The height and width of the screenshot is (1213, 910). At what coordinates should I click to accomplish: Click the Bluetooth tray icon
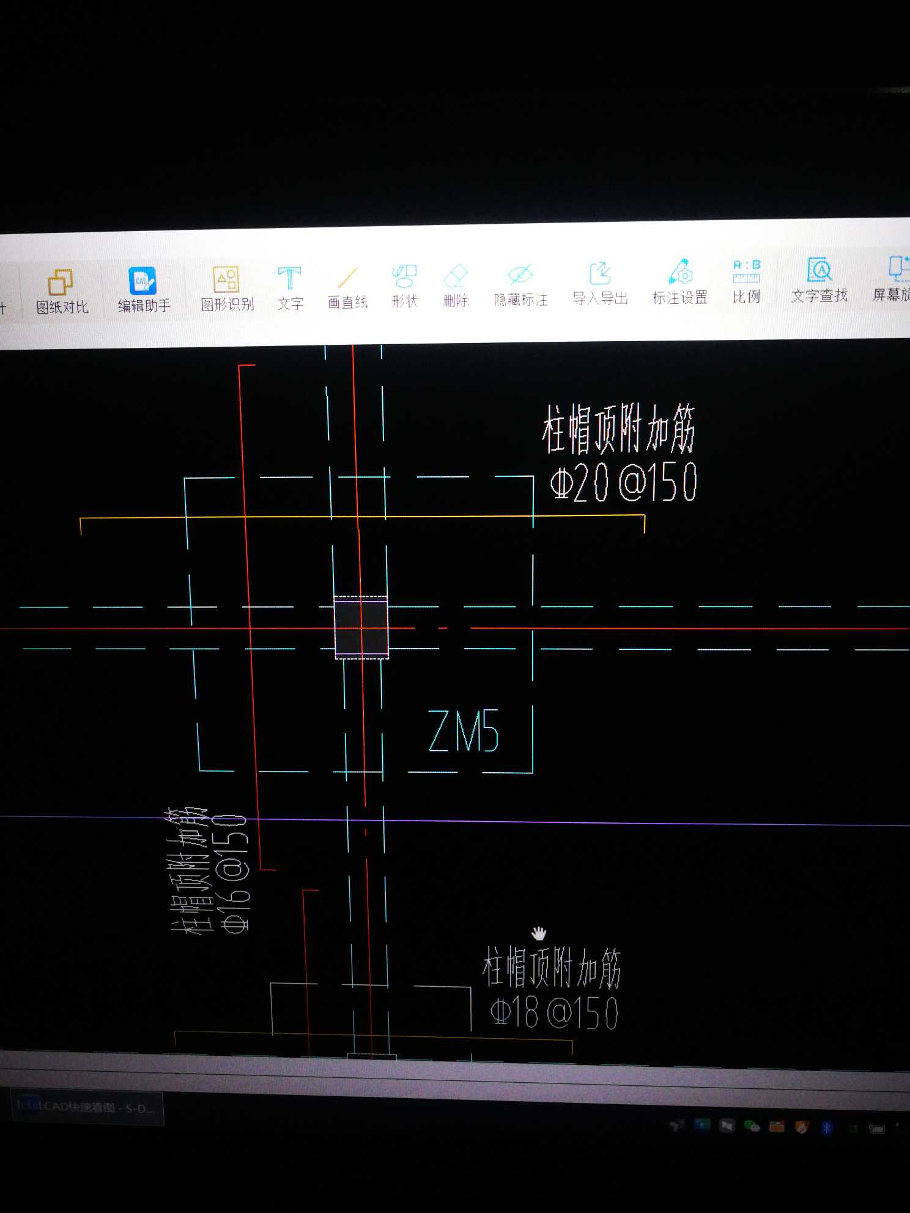[827, 1127]
